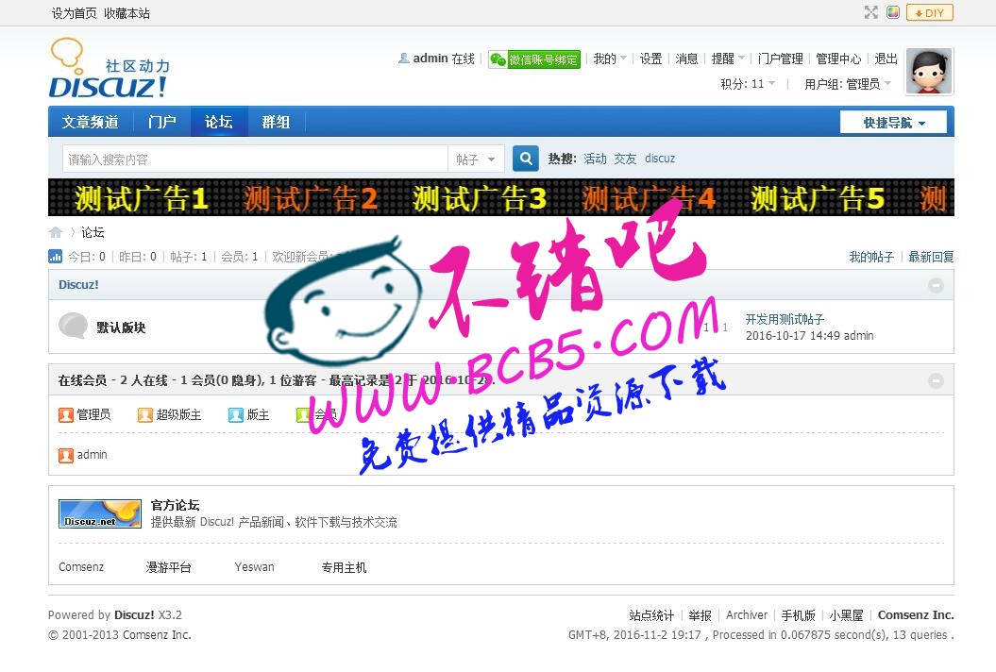The height and width of the screenshot is (672, 996).
Task: Click the DIY button
Action: [930, 12]
